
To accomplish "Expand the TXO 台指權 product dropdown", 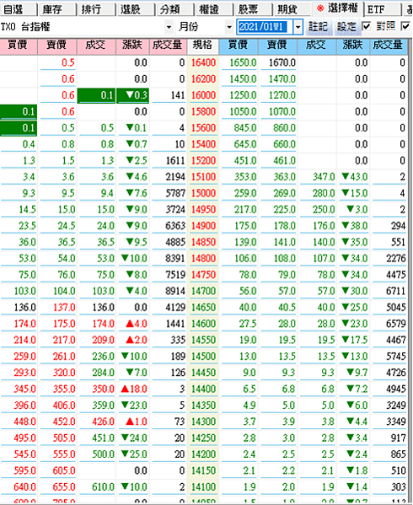I will [x=169, y=27].
